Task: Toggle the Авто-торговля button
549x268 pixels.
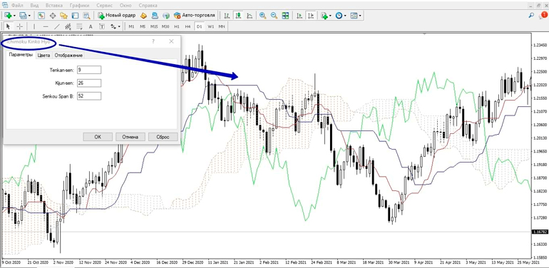Action: (195, 16)
